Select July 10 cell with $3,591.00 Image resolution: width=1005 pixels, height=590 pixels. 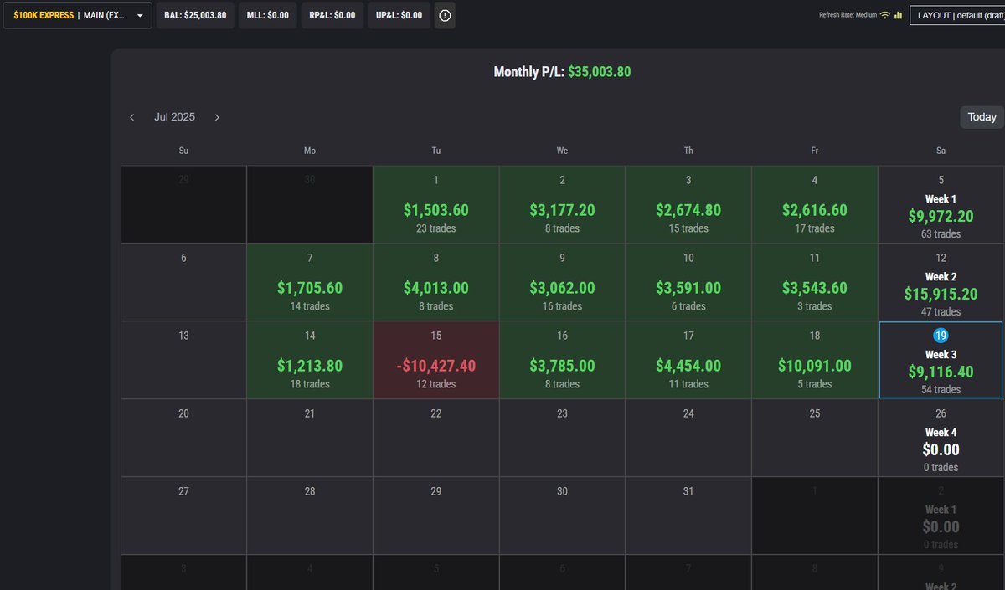pos(688,282)
